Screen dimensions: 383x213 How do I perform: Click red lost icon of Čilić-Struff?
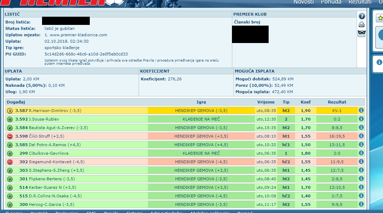click(10, 136)
